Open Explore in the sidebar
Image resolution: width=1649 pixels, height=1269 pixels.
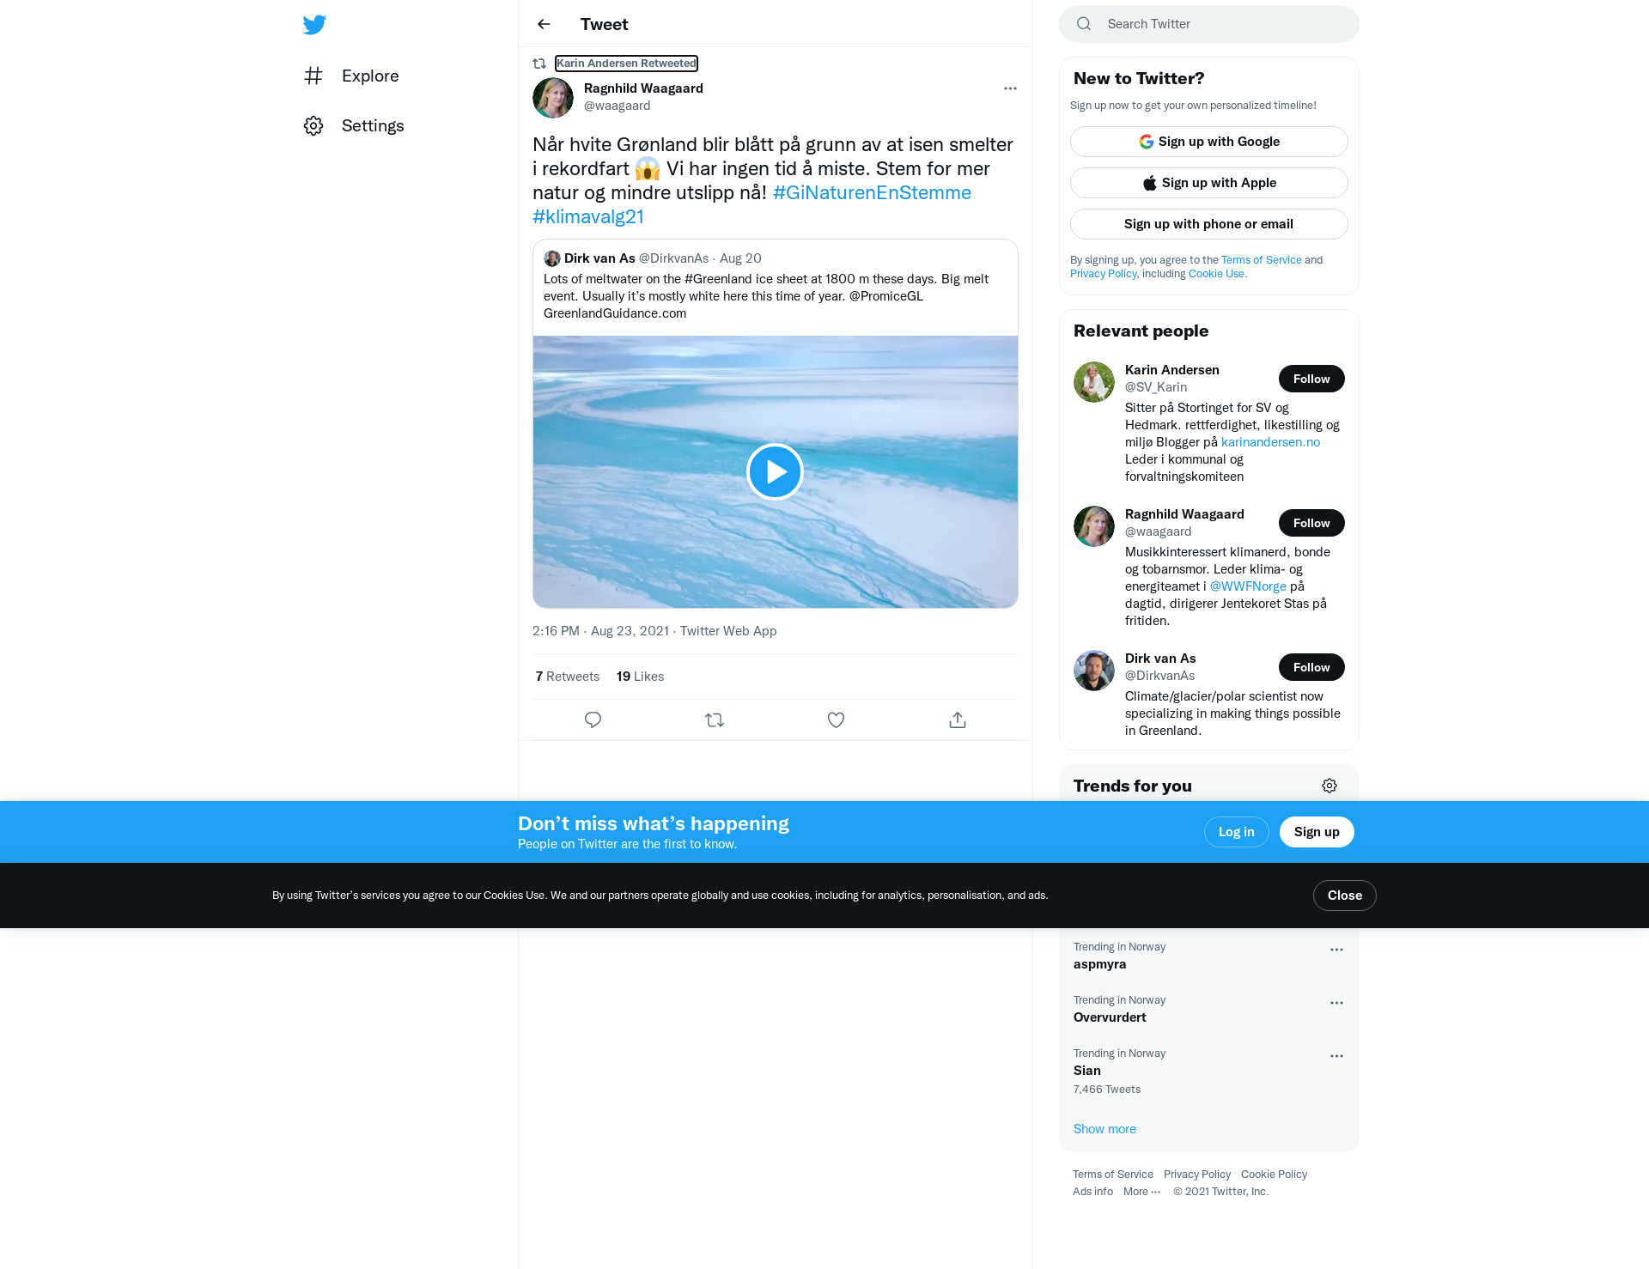click(x=351, y=76)
